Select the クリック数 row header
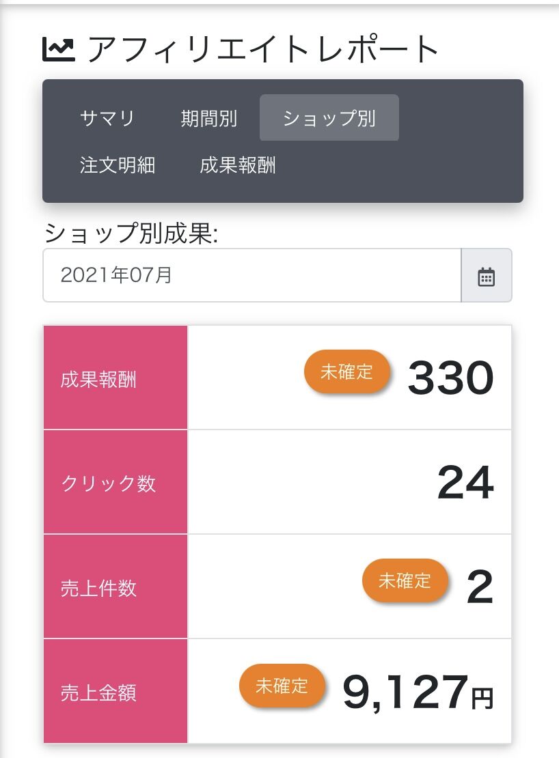Image resolution: width=559 pixels, height=758 pixels. (x=115, y=483)
